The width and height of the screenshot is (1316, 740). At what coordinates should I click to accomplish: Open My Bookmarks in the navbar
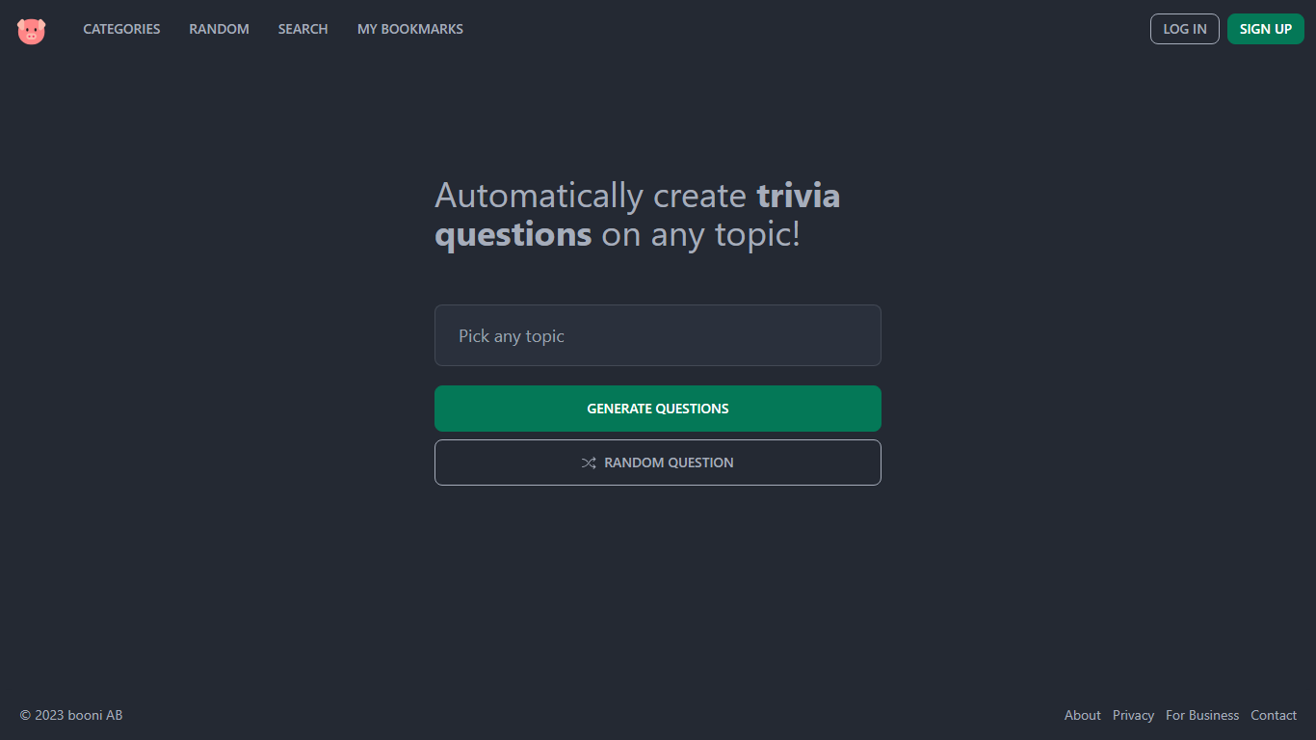tap(409, 29)
